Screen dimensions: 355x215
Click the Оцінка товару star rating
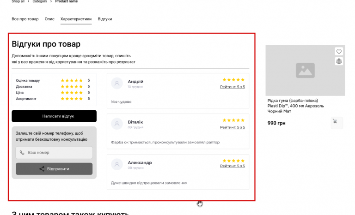[x=72, y=80]
